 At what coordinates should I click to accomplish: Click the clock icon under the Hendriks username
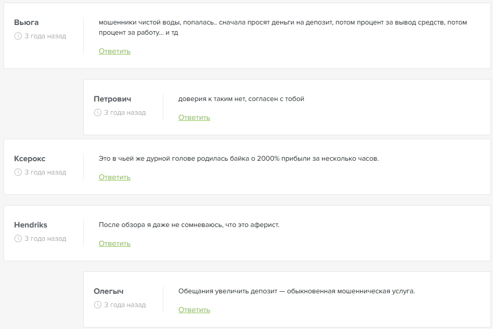[17, 238]
